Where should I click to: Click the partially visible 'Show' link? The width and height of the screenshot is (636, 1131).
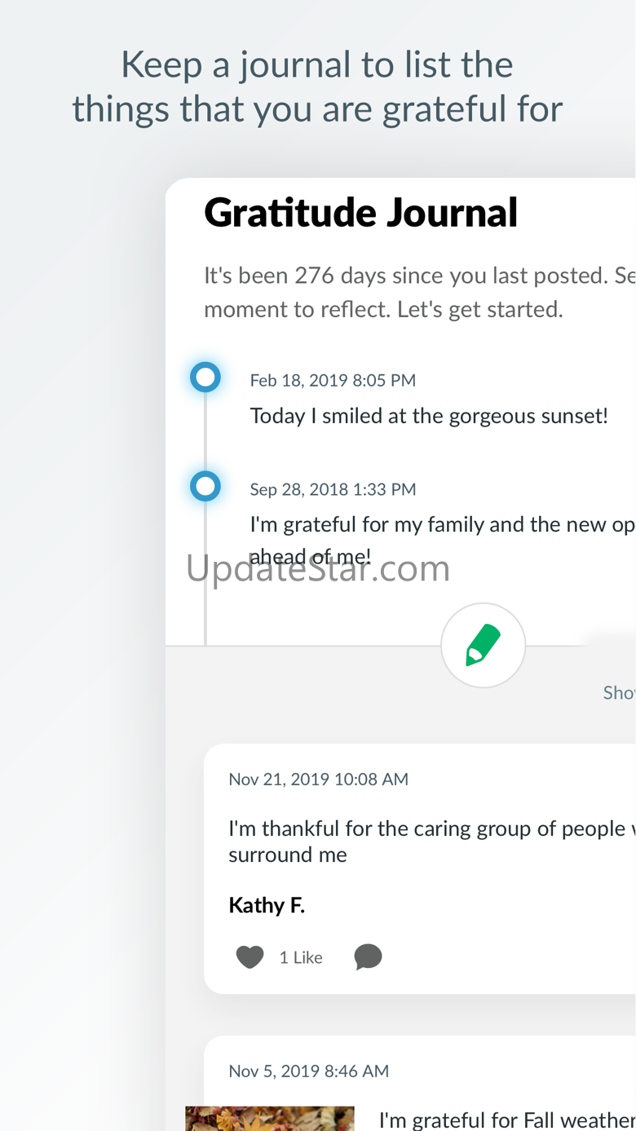tap(619, 692)
